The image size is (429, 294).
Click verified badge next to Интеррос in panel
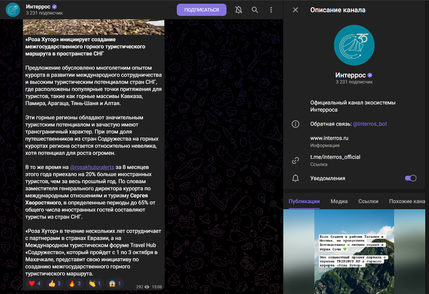370,75
